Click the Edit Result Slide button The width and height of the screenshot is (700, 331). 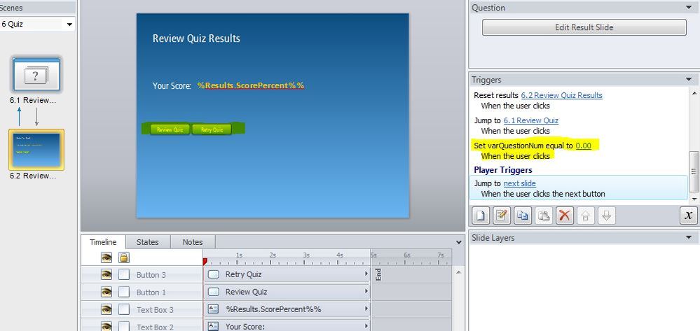coord(584,27)
